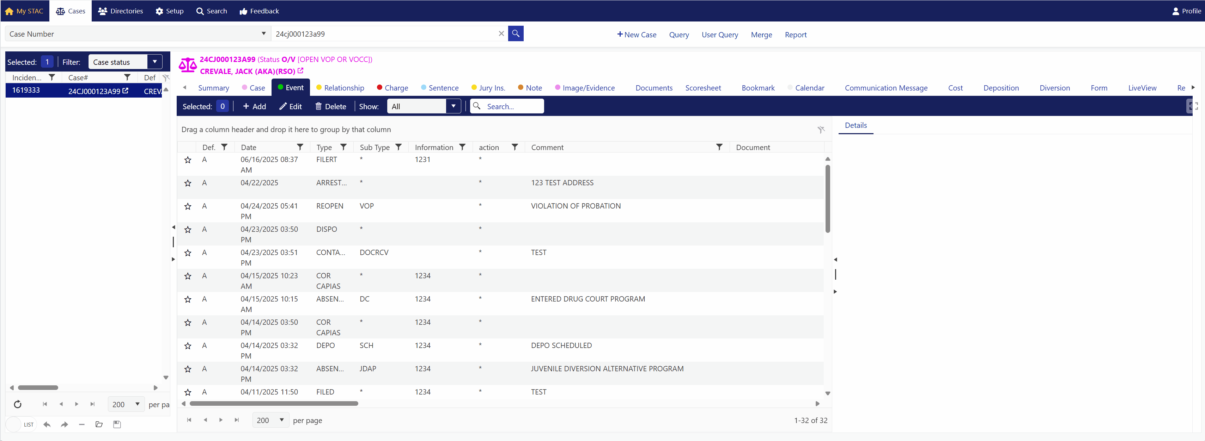Open the Directories menu
The height and width of the screenshot is (441, 1205).
(x=121, y=11)
